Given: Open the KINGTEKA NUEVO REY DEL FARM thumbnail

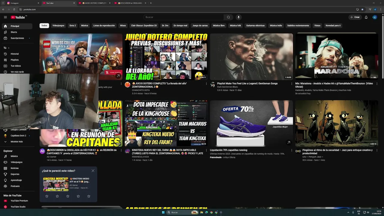Looking at the screenshot, I should (166, 123).
